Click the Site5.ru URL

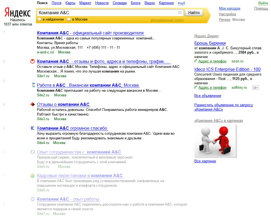tap(43, 167)
